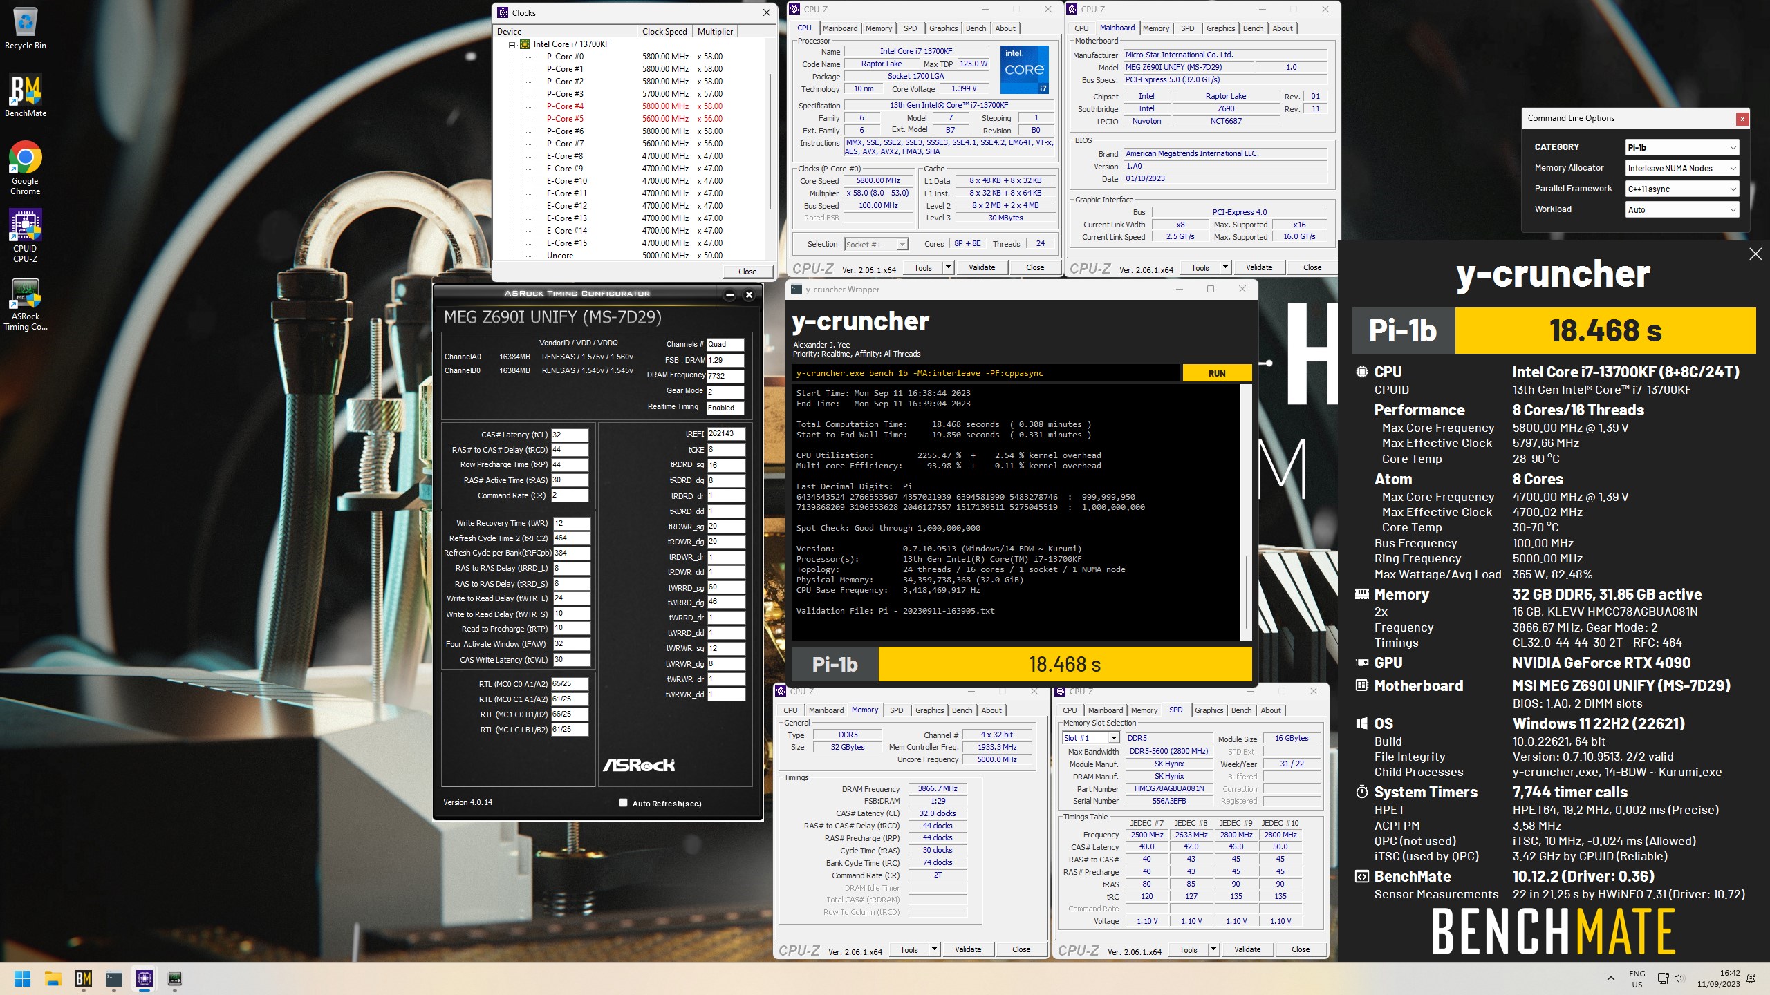Select the SPD tab in CPU-Z Memory window
Screen dimensions: 1770x995
click(896, 710)
